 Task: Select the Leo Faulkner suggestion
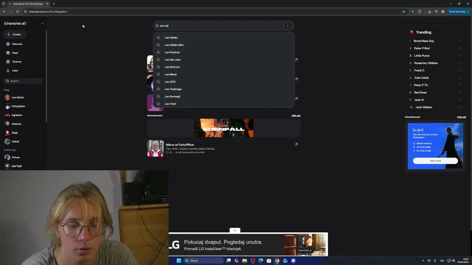pyautogui.click(x=224, y=52)
